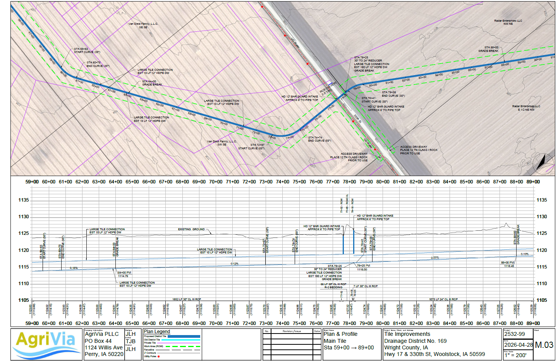Click the 2' Contours legend label
Viewport: 558px width, 361px height.
pyautogui.click(x=150, y=353)
